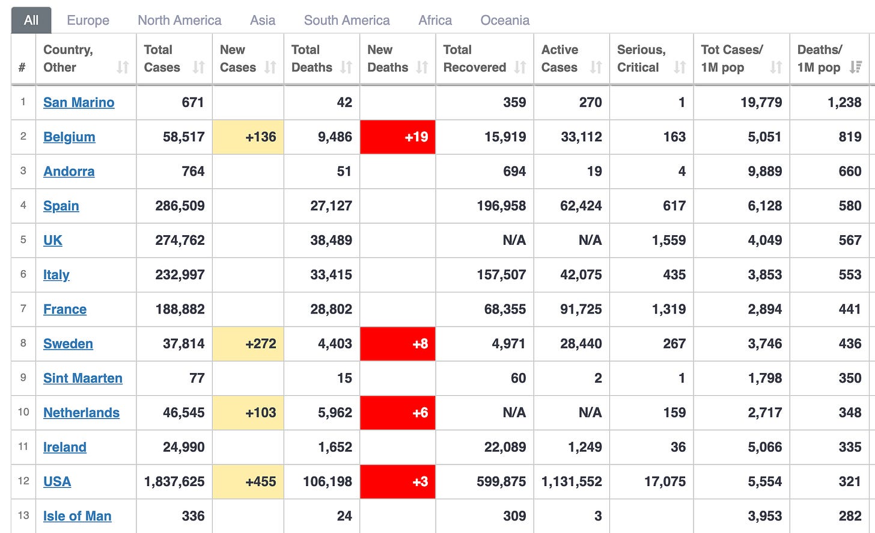
Task: Open the Sweden country link
Action: (68, 344)
